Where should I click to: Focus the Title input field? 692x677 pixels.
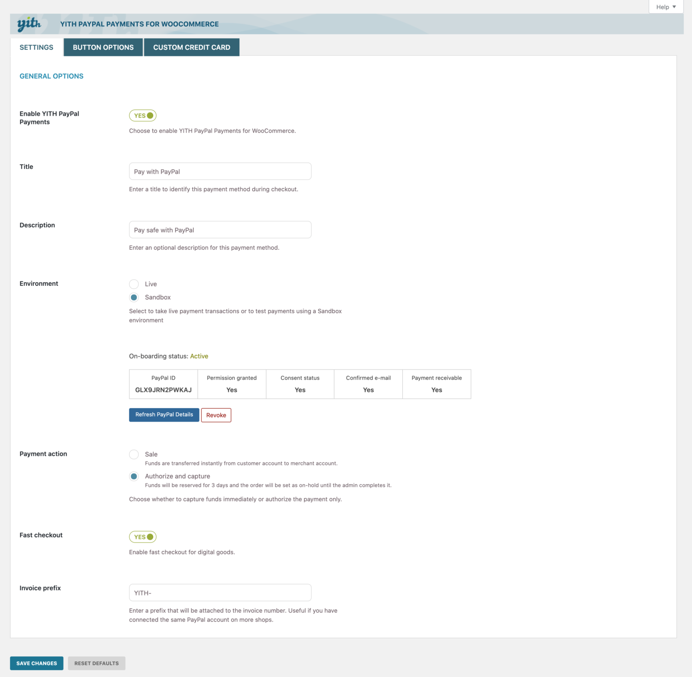pos(220,171)
